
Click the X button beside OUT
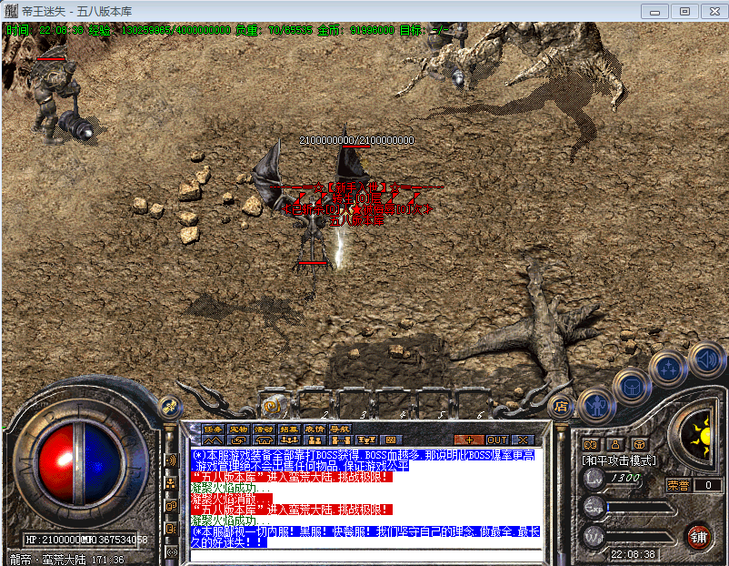(523, 440)
